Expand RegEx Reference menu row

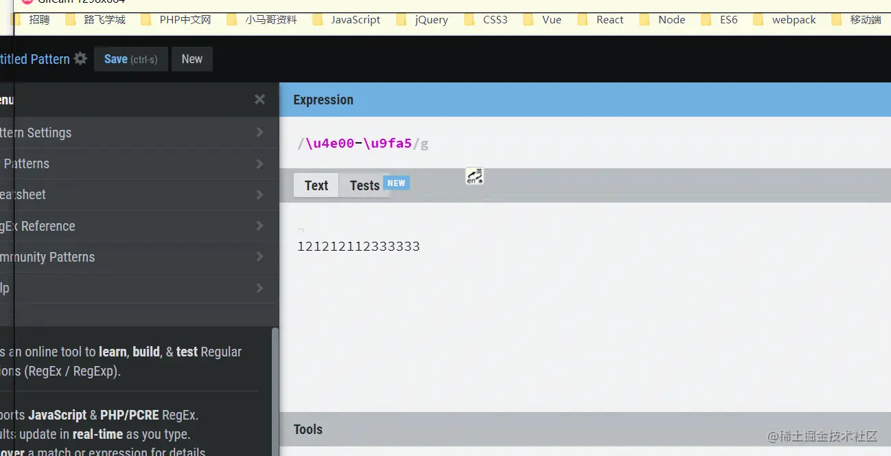pyautogui.click(x=139, y=226)
